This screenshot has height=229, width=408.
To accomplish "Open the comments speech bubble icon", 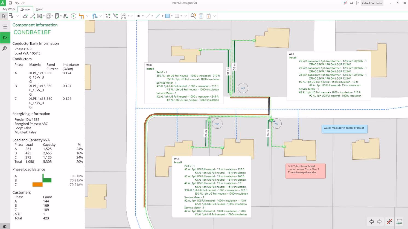I will (351, 3).
